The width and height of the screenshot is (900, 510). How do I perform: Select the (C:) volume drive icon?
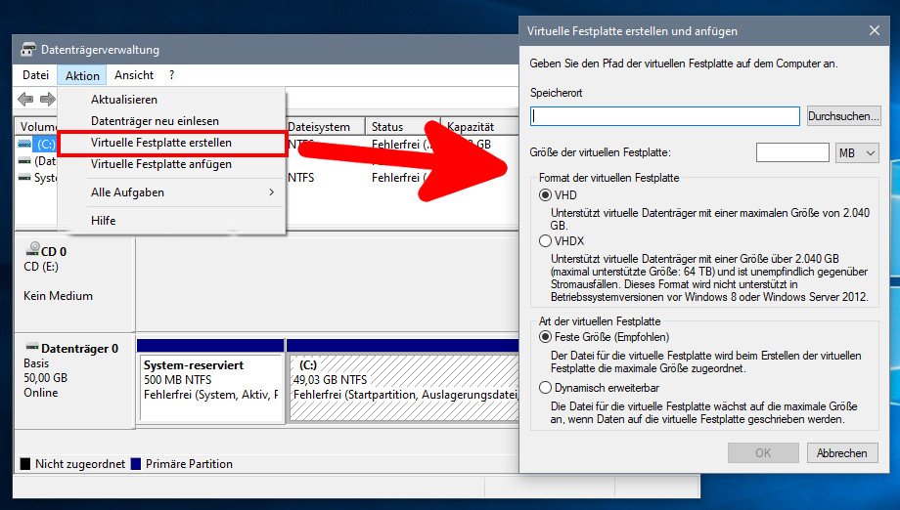[x=25, y=144]
